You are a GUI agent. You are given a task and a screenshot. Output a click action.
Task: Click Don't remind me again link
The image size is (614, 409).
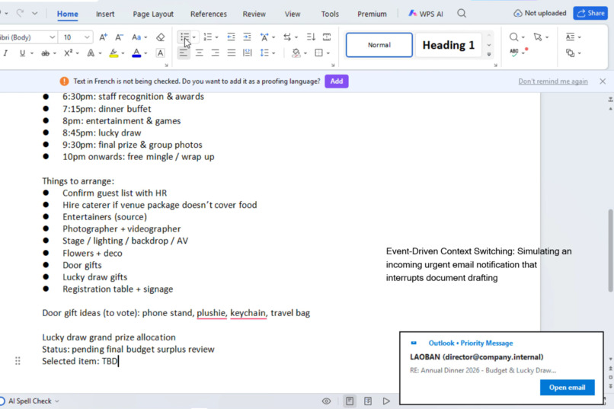pyautogui.click(x=553, y=81)
